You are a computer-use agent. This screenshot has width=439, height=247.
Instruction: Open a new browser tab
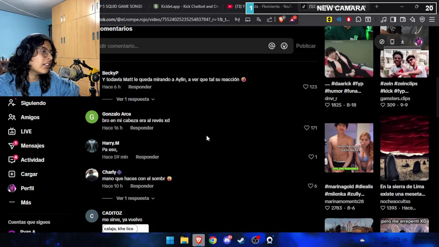coord(377,6)
